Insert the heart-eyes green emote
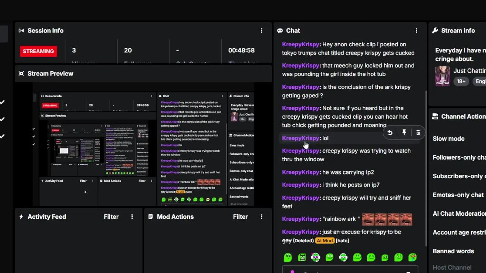The width and height of the screenshot is (486, 273). coord(412,257)
